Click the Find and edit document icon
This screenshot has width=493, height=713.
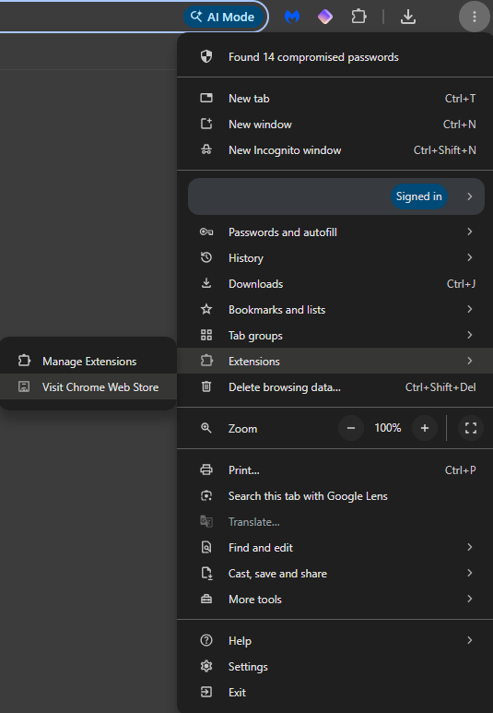[x=206, y=547]
